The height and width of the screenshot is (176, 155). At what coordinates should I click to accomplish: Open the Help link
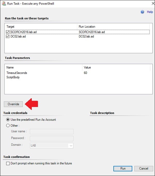click(x=150, y=12)
